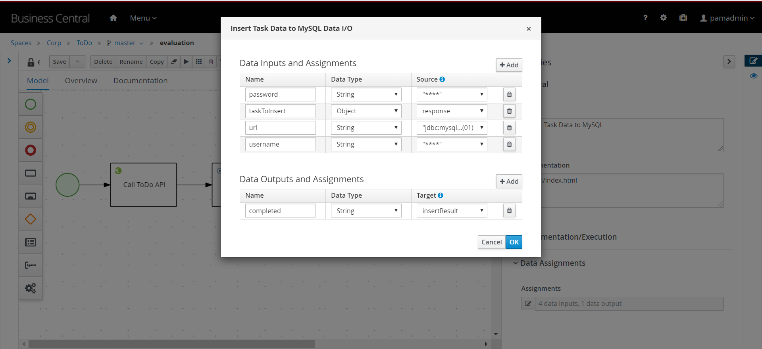Select the artifacts palette tool

point(31,265)
